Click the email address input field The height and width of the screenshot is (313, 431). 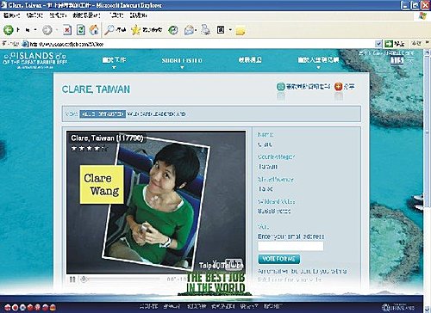click(290, 246)
